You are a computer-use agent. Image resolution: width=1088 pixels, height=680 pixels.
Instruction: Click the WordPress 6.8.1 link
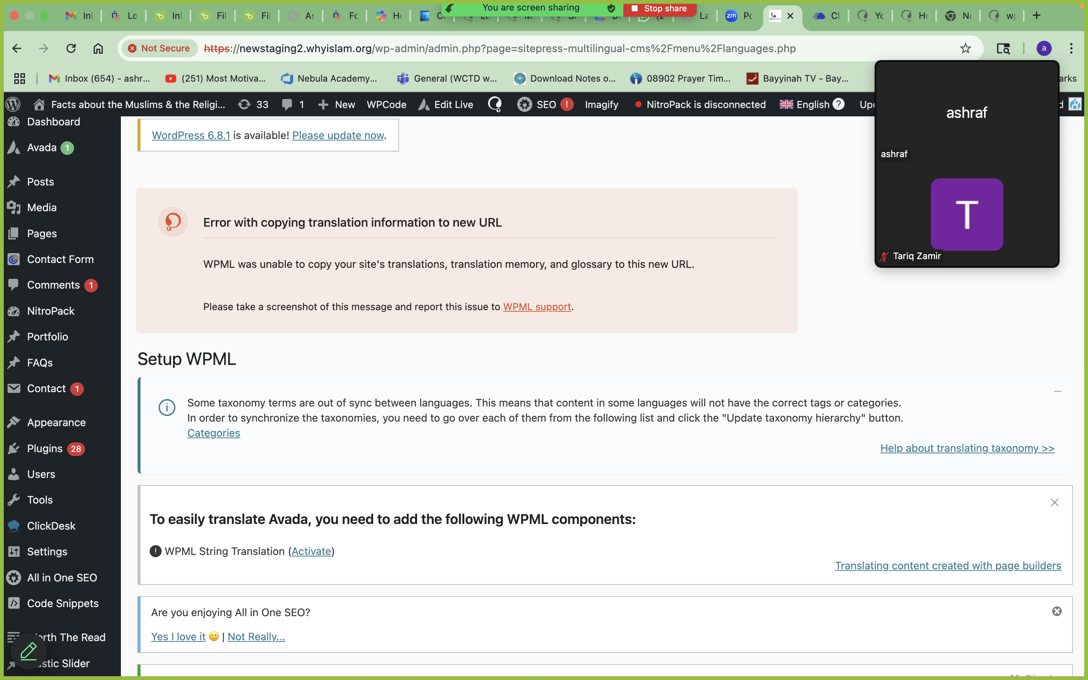(191, 135)
